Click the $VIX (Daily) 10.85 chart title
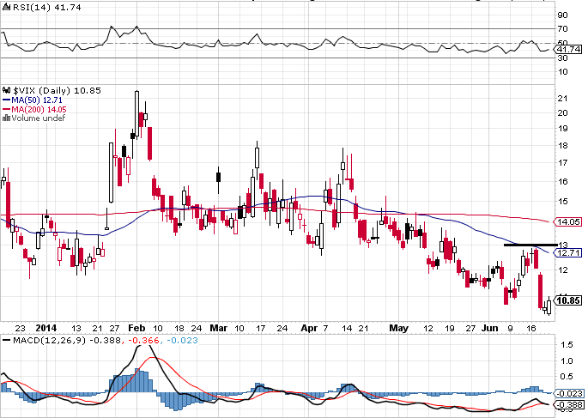 point(52,89)
